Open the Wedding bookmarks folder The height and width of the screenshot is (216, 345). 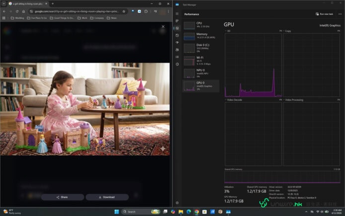pos(17,18)
